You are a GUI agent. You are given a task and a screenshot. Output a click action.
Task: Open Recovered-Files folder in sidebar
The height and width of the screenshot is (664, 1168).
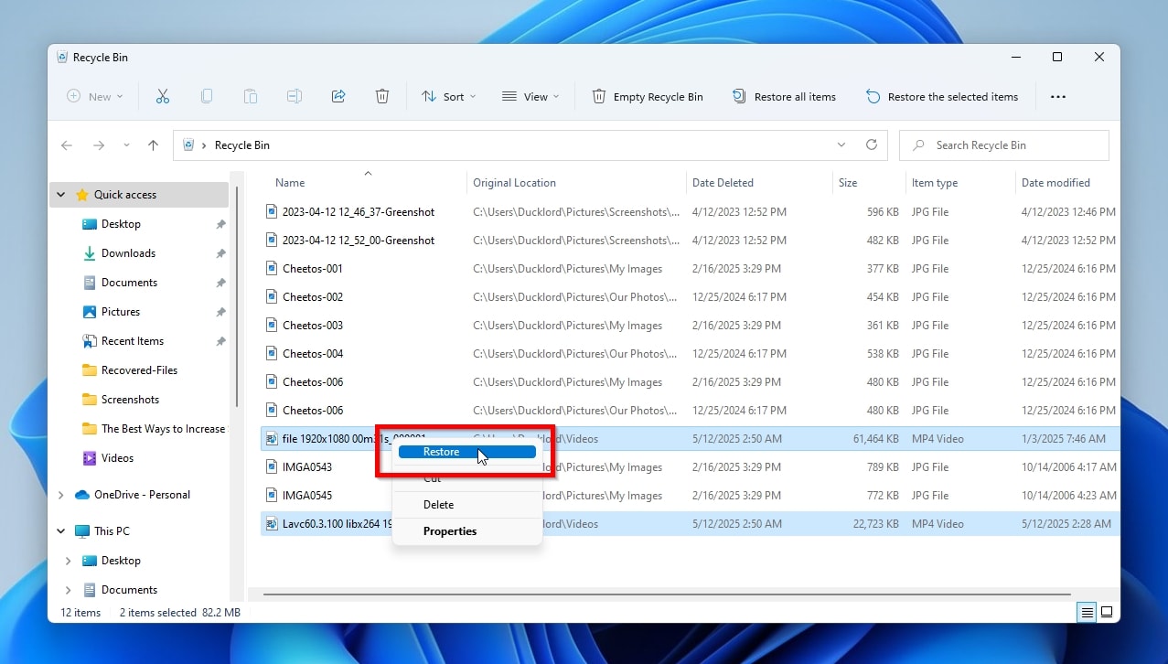(x=139, y=370)
